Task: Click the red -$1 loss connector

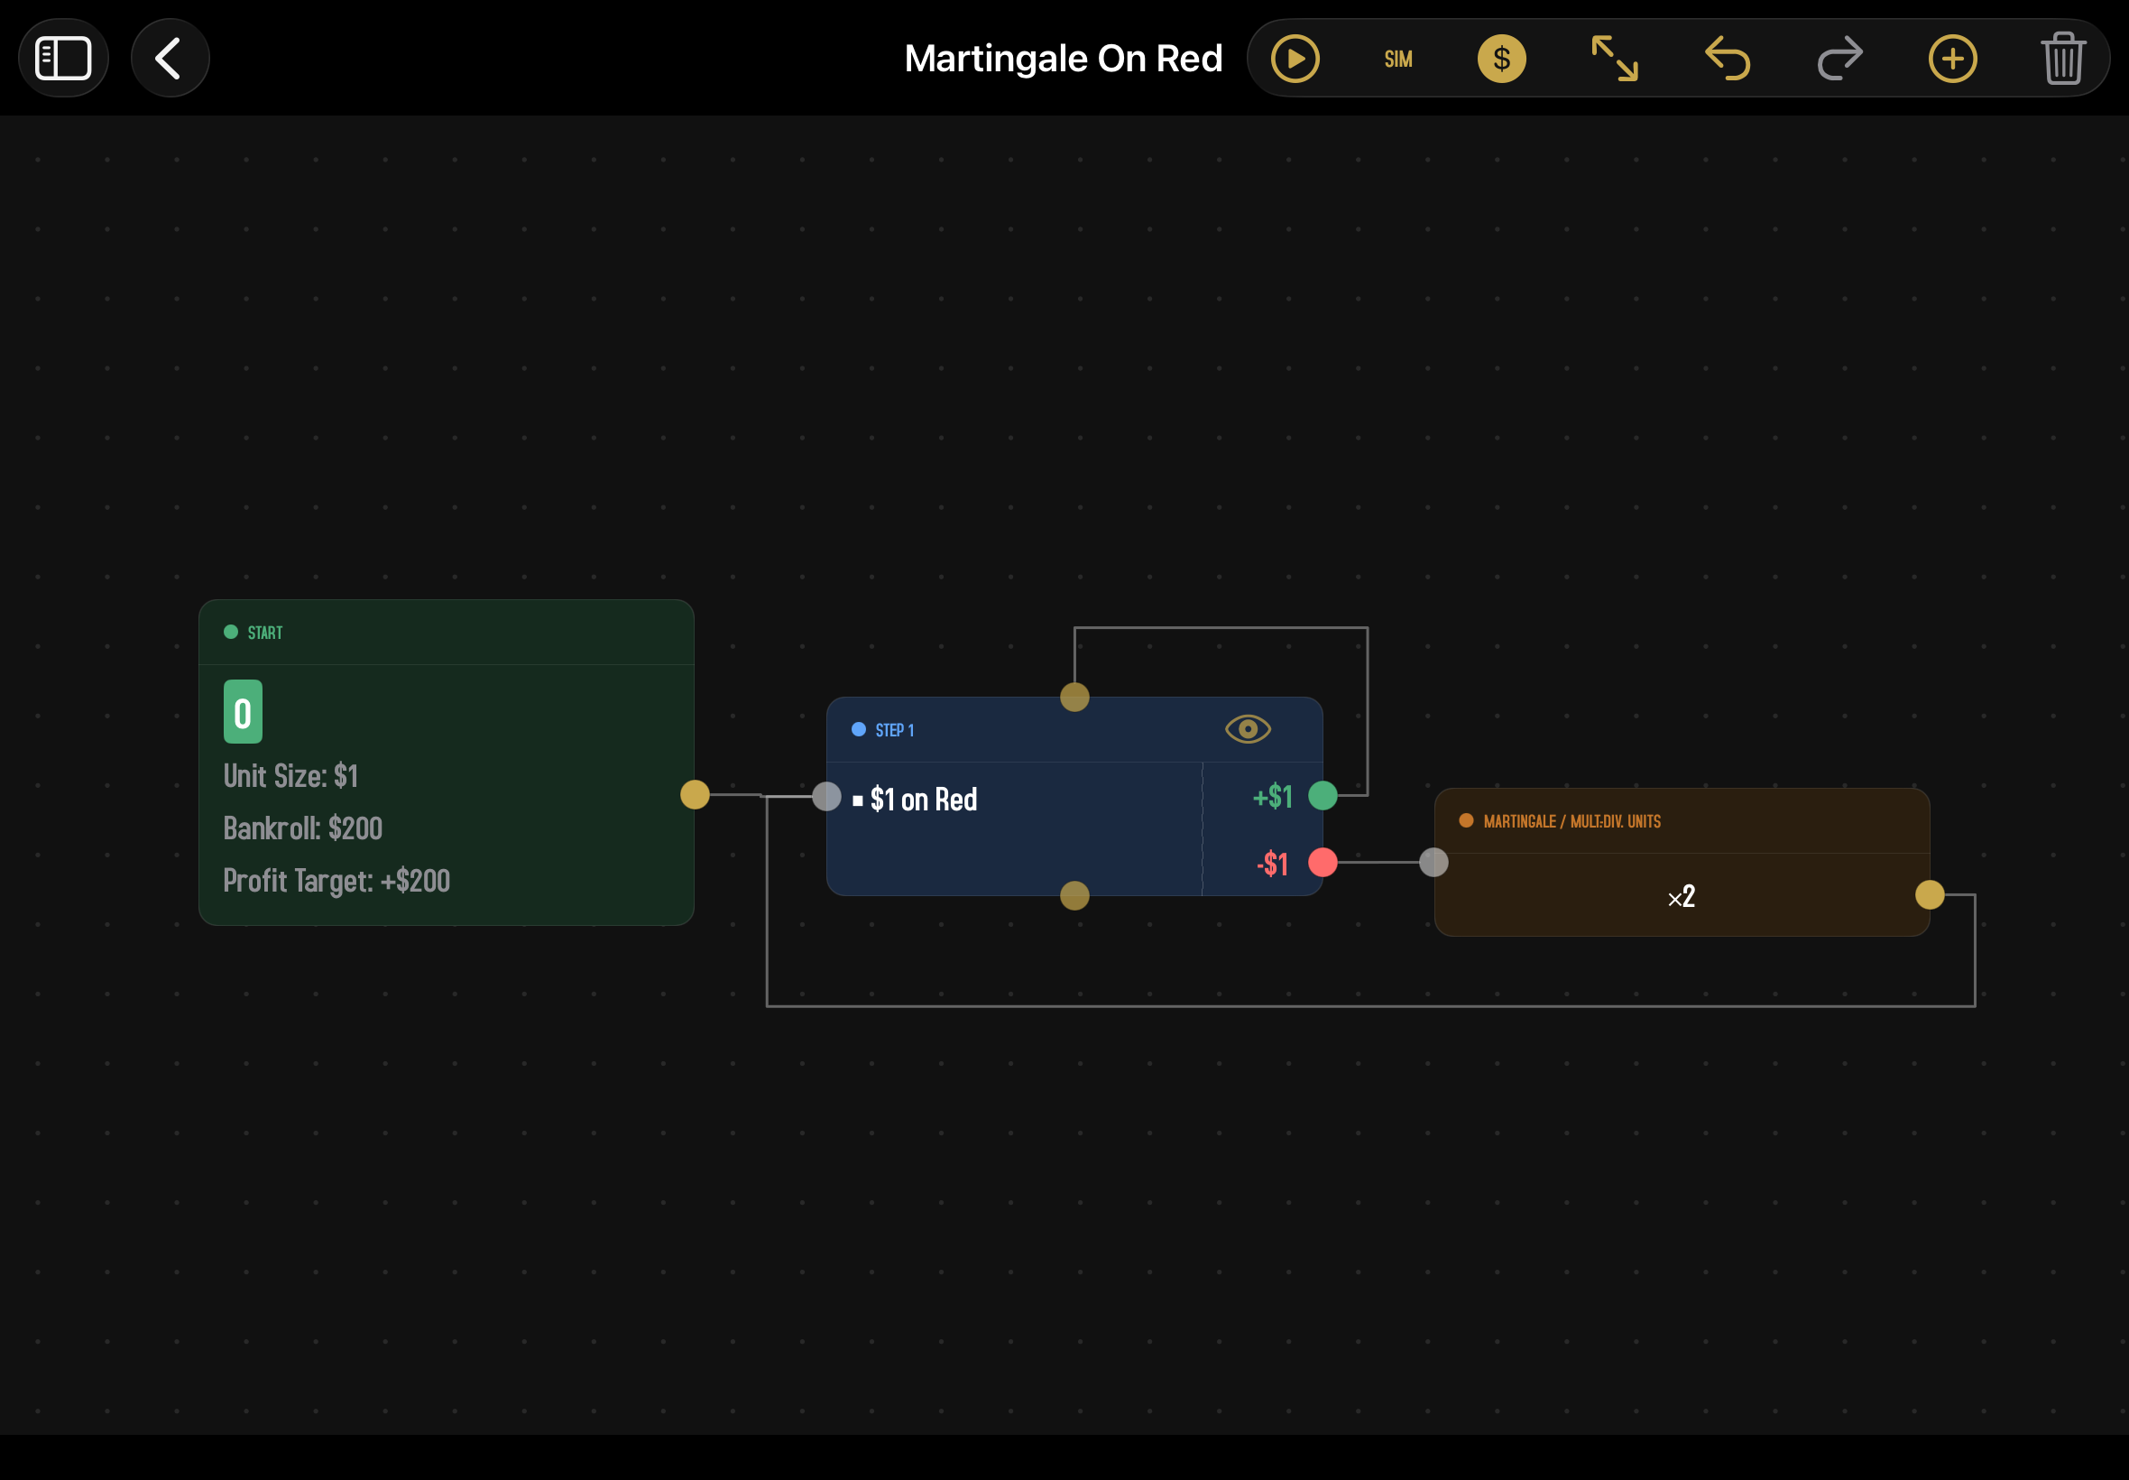Action: click(1323, 864)
